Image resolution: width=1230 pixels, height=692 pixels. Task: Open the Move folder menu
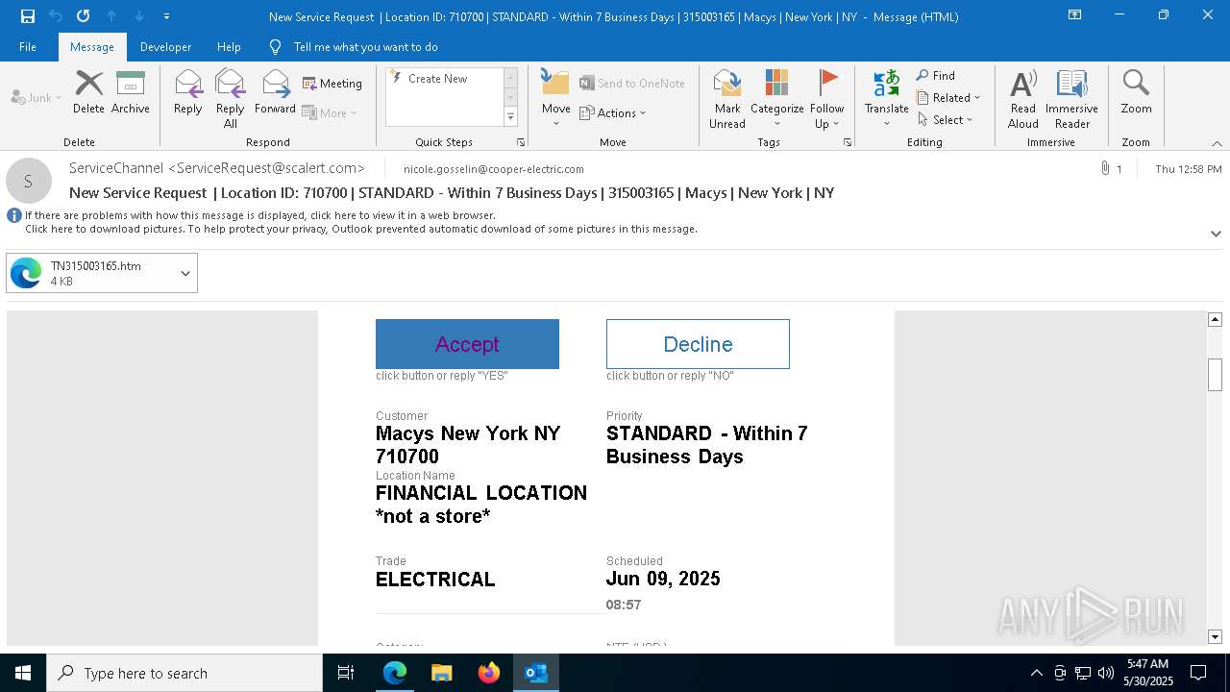pyautogui.click(x=556, y=99)
